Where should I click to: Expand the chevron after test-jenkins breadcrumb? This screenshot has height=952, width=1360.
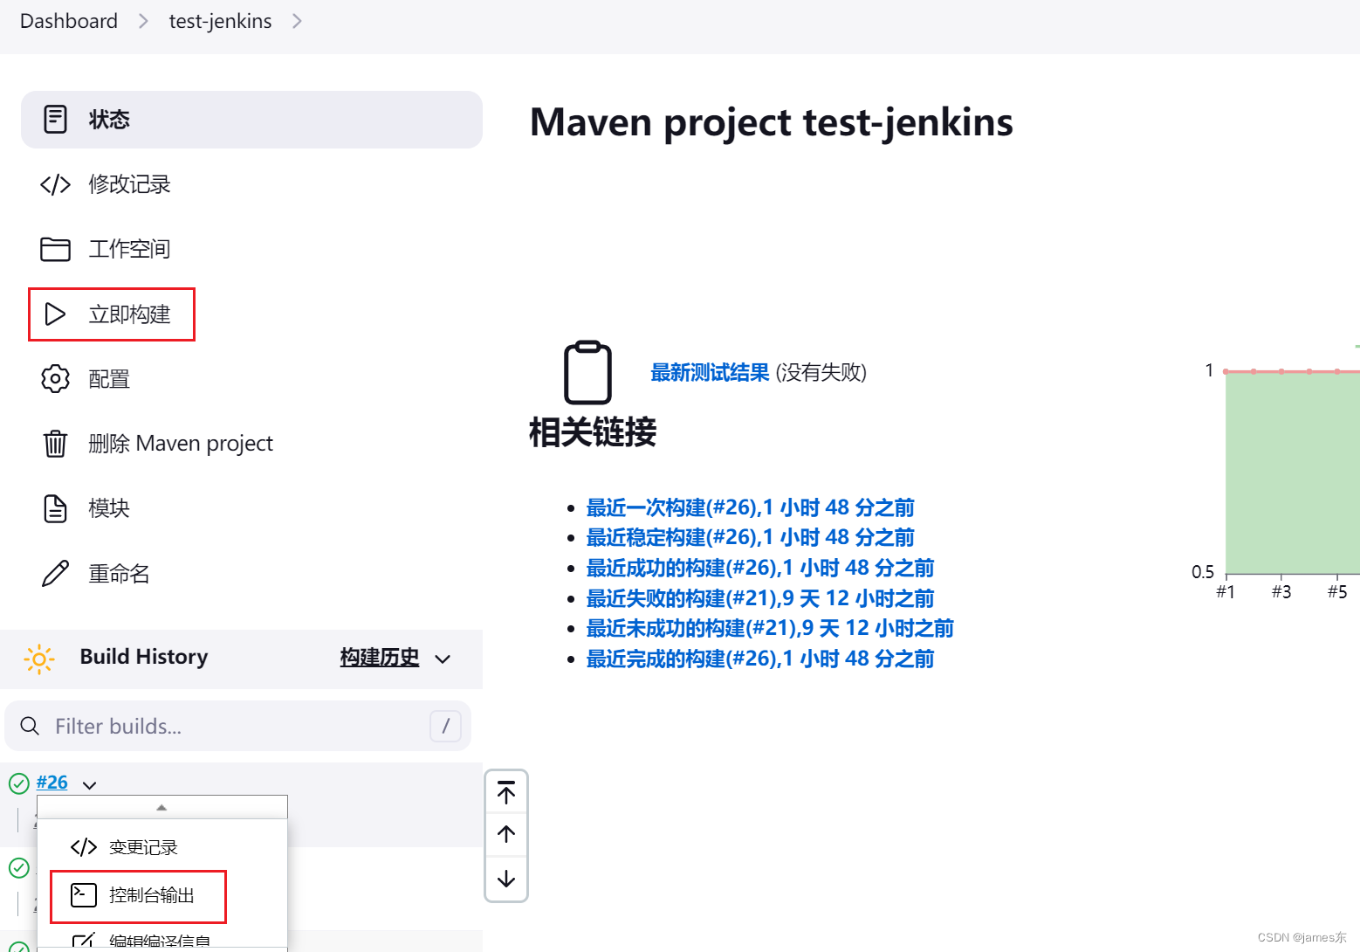[x=297, y=21]
